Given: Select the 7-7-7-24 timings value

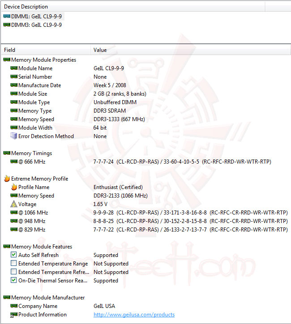Looking at the screenshot, I should pyautogui.click(x=182, y=162).
